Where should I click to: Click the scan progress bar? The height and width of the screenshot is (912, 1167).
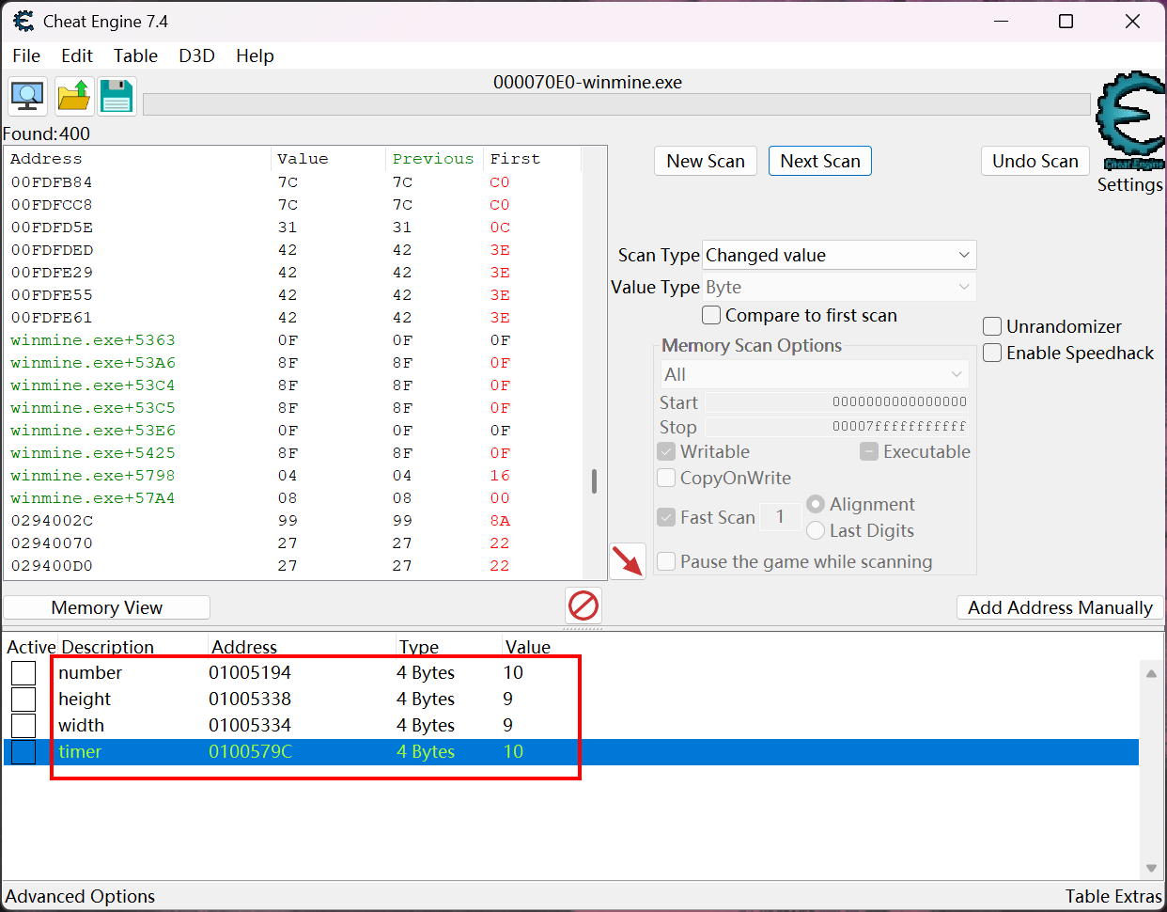[x=616, y=103]
